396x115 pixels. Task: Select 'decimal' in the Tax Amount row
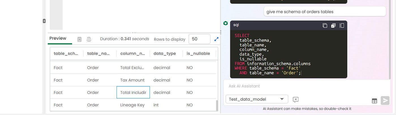pyautogui.click(x=166, y=80)
